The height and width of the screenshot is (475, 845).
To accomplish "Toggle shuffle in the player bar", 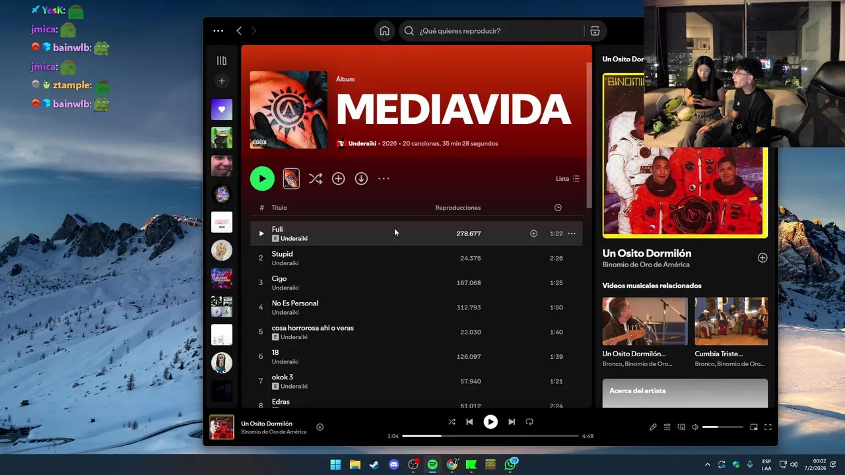I will 452,422.
